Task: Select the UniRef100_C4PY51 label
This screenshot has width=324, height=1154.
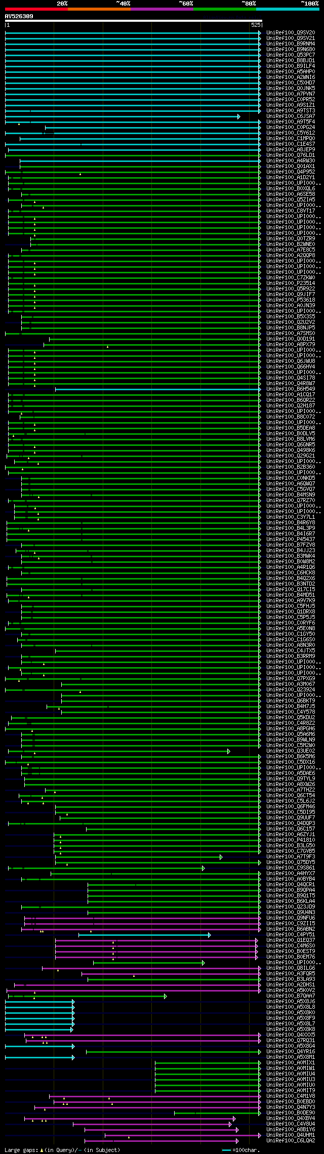Action: pyautogui.click(x=291, y=934)
